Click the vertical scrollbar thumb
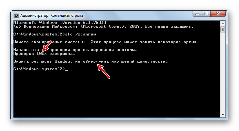The image size is (239, 131). [x=223, y=30]
